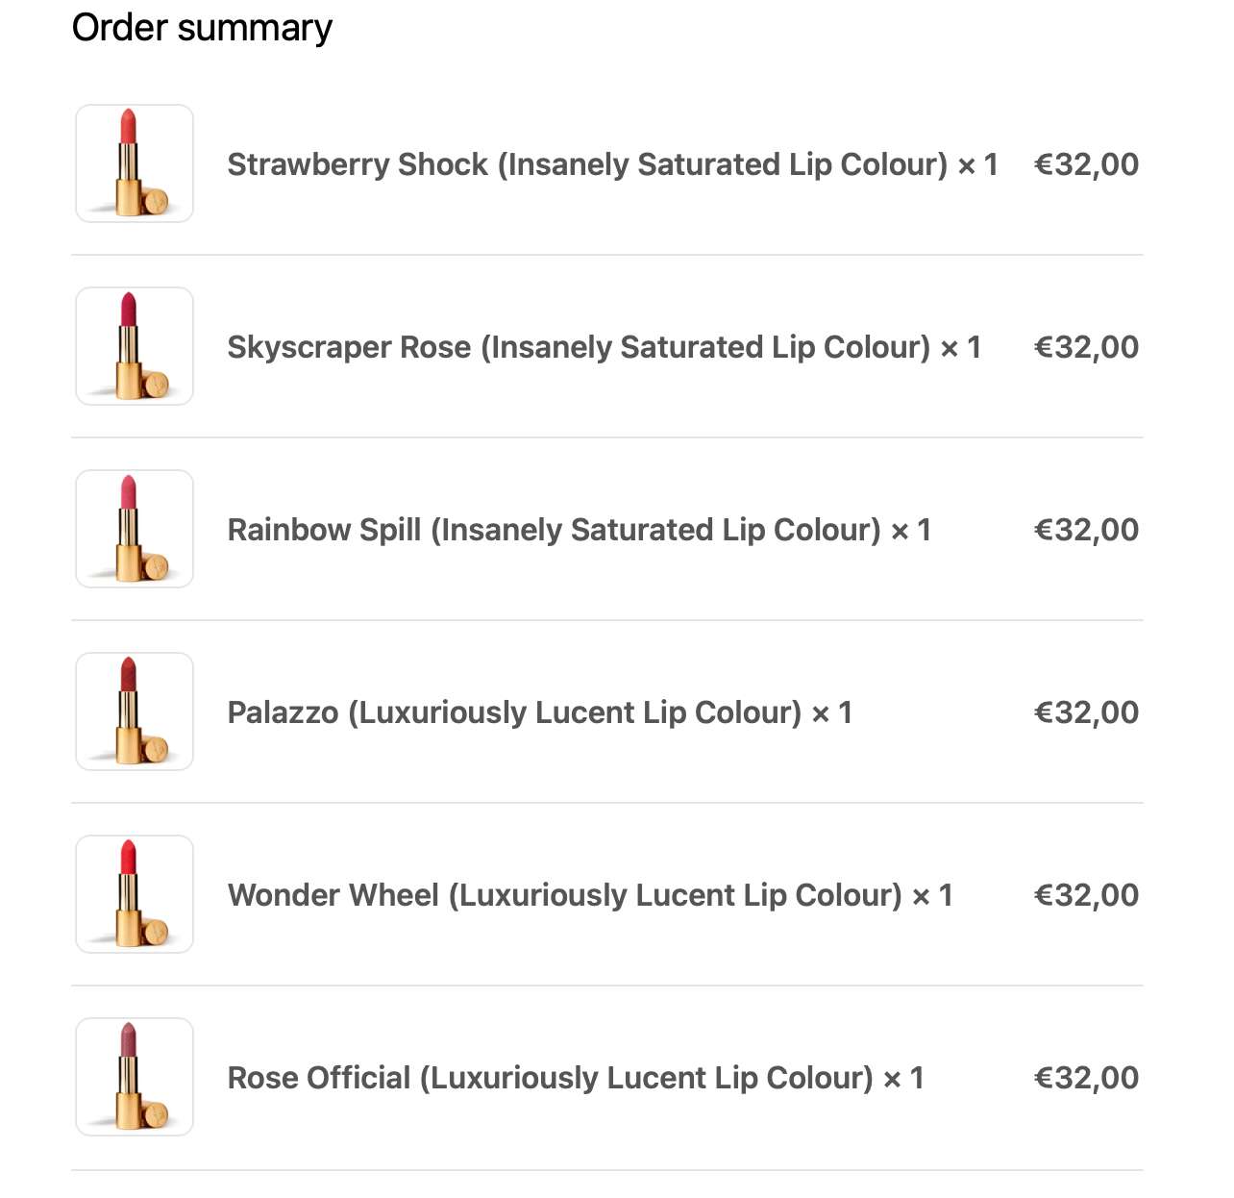1234x1198 pixels.
Task: Click the Skyscraper Rose €32,00 price
Action: tap(1086, 347)
